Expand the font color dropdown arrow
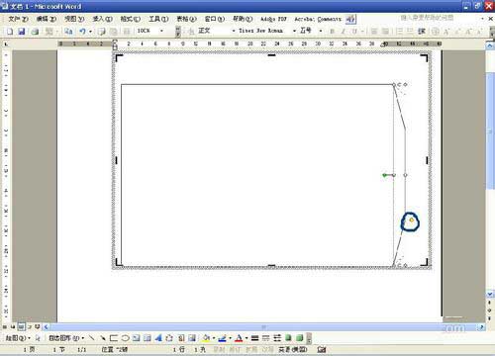Screen dimensions: 495x356 point(247,338)
